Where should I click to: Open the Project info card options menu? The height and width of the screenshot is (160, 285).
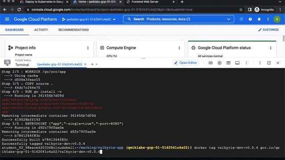point(88,48)
